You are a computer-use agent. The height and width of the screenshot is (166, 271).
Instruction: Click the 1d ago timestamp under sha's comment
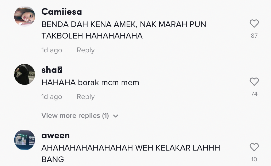(52, 97)
